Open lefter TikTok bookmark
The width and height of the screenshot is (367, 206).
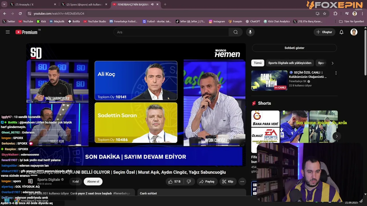[x=191, y=21]
